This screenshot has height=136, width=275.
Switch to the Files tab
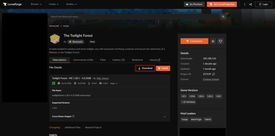(103, 60)
